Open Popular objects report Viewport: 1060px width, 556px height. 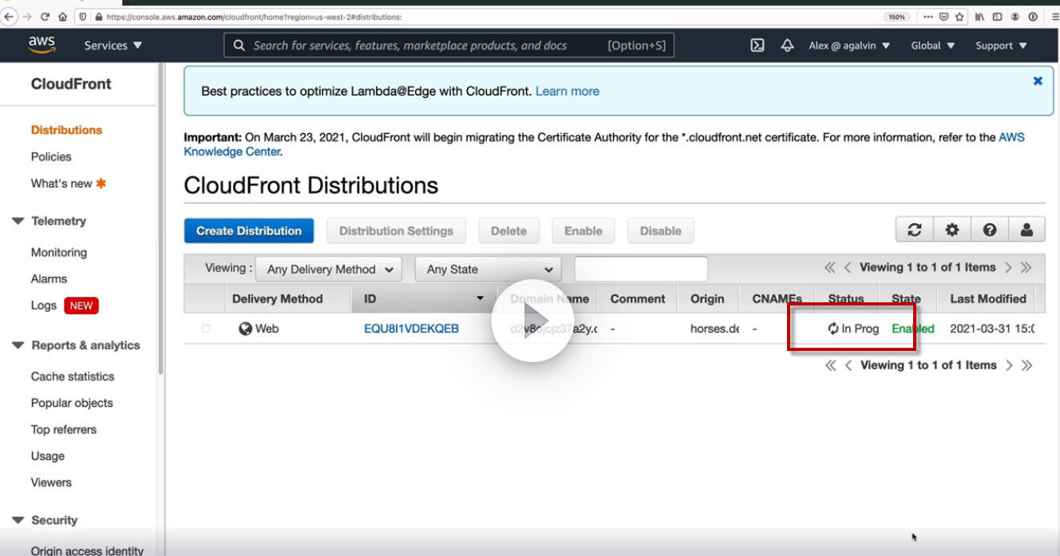click(72, 403)
